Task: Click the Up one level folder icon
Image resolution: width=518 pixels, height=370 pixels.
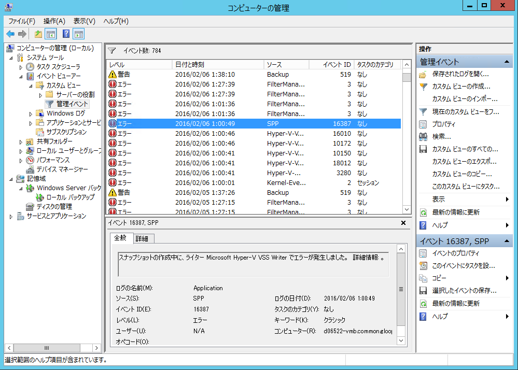Action: [x=38, y=34]
